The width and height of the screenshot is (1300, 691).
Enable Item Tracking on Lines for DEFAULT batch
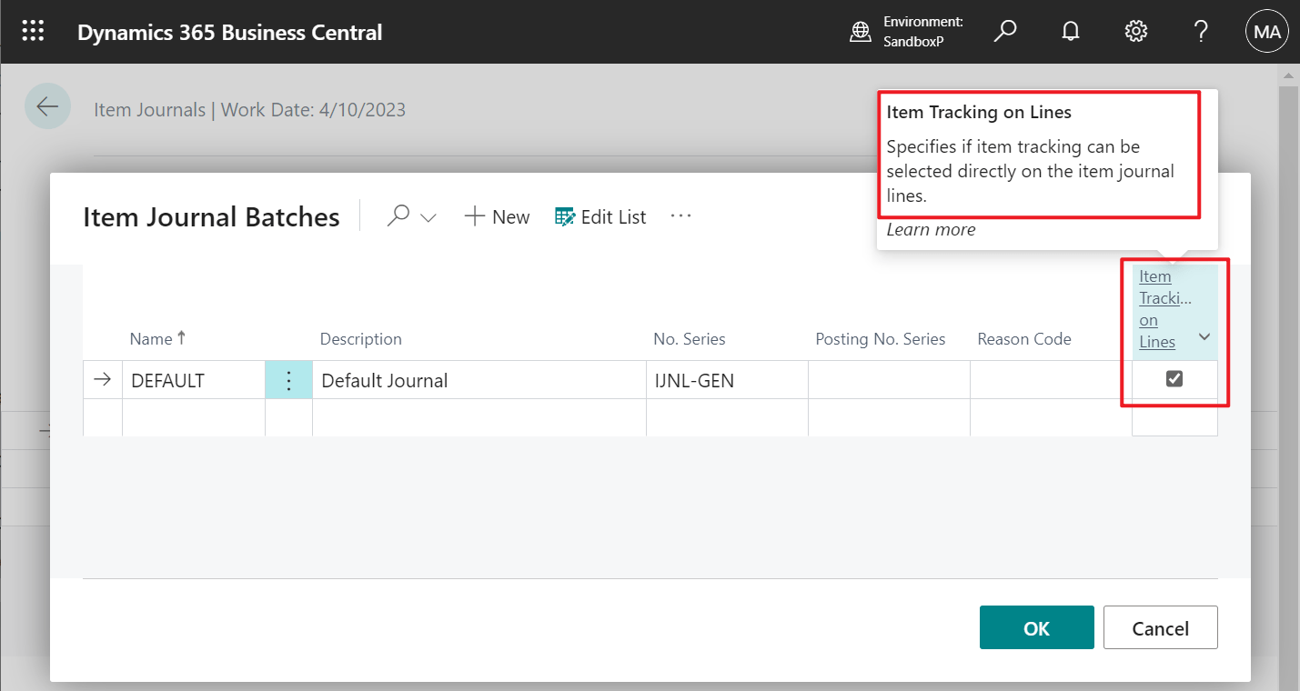click(1174, 379)
